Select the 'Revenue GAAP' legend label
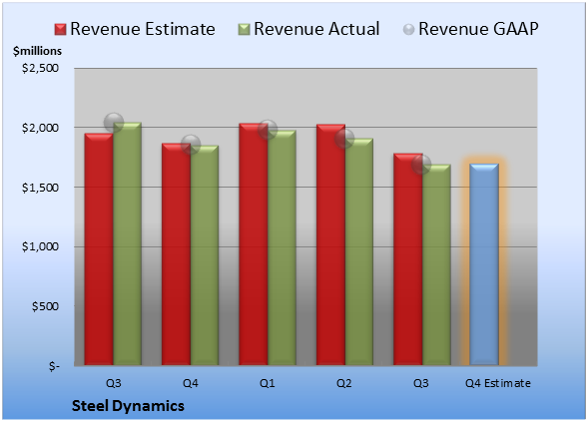The height and width of the screenshot is (421, 587). pyautogui.click(x=478, y=29)
